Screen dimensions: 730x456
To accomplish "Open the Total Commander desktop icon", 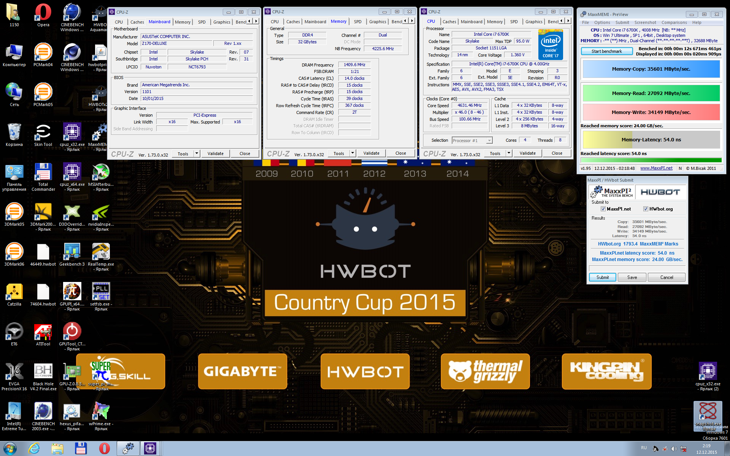I will (43, 177).
